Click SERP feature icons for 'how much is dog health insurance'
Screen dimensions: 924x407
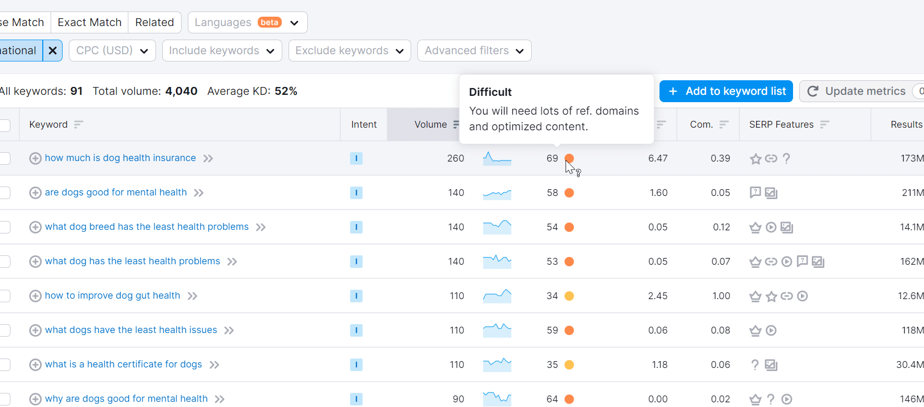point(771,158)
